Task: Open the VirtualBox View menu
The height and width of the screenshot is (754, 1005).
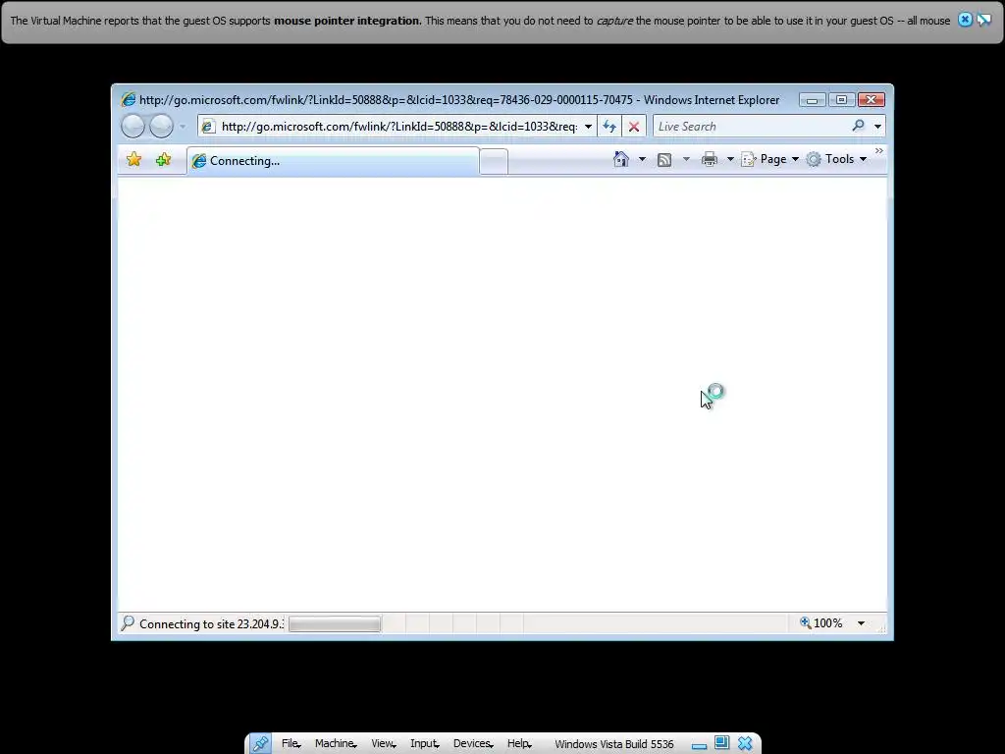Action: tap(384, 743)
